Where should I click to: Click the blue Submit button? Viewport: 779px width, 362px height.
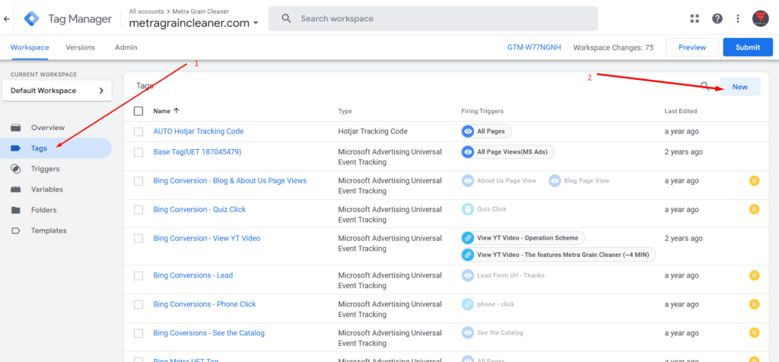coord(747,47)
